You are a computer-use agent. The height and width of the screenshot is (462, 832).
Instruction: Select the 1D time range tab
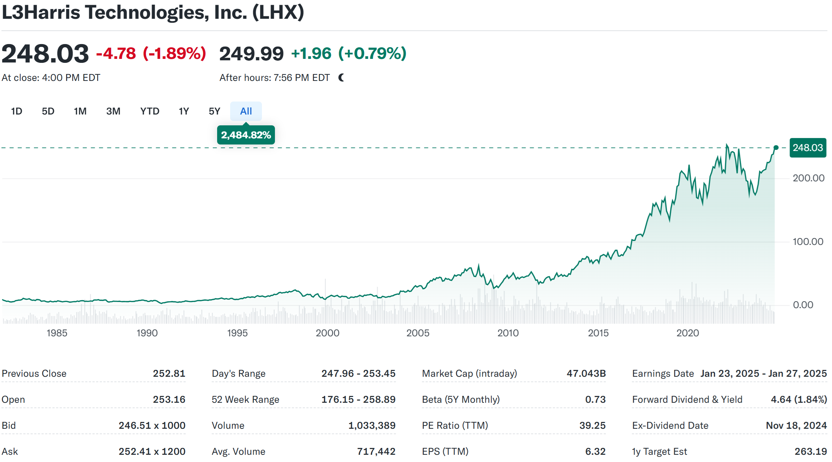(17, 111)
